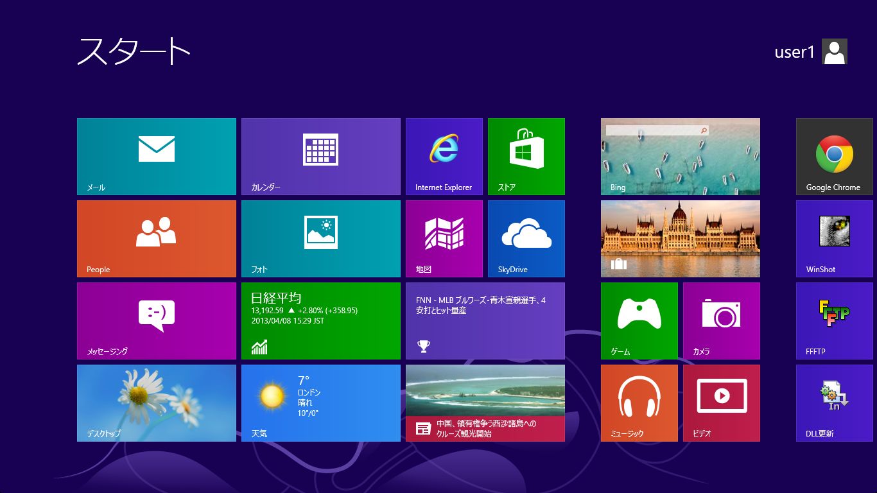Open the フォト (Photos) tile
This screenshot has width=877, height=493.
click(x=321, y=239)
